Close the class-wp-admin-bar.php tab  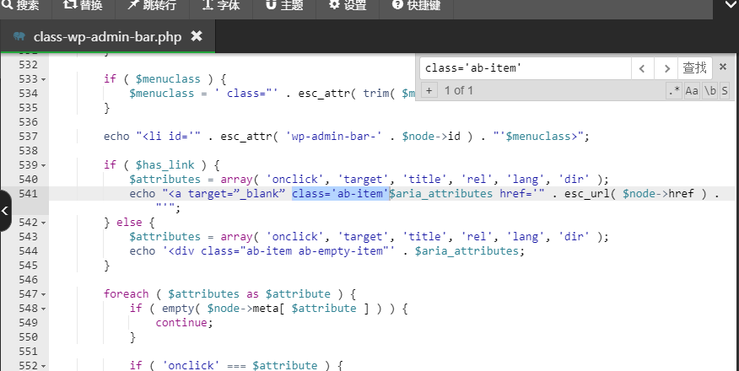pyautogui.click(x=197, y=35)
